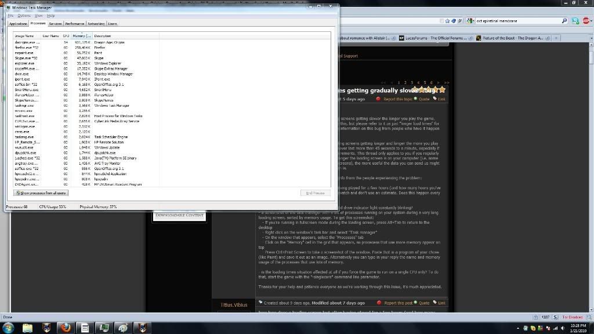Click the search field containing 'oct epiretinal membrane'
This screenshot has height=334, width=594.
coord(516,21)
